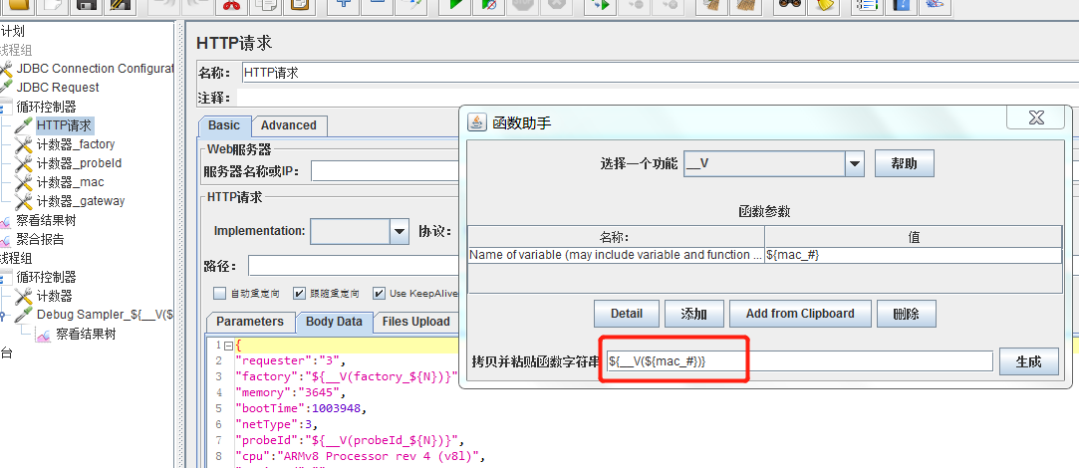Click the Add from Clipboard button
The height and width of the screenshot is (468, 1079).
point(800,313)
